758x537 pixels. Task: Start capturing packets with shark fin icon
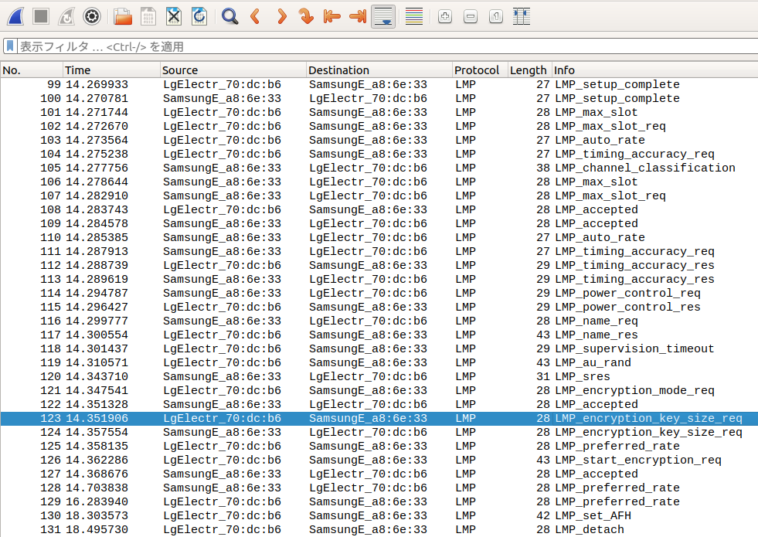tap(15, 16)
